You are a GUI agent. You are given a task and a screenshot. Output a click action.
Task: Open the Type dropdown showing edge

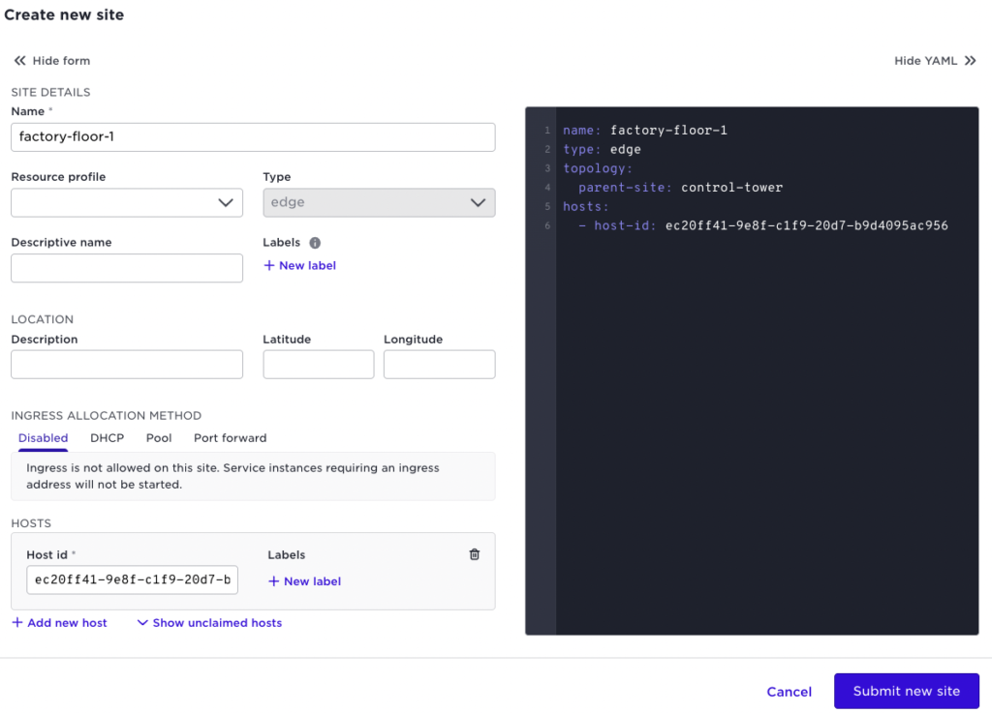tap(379, 202)
